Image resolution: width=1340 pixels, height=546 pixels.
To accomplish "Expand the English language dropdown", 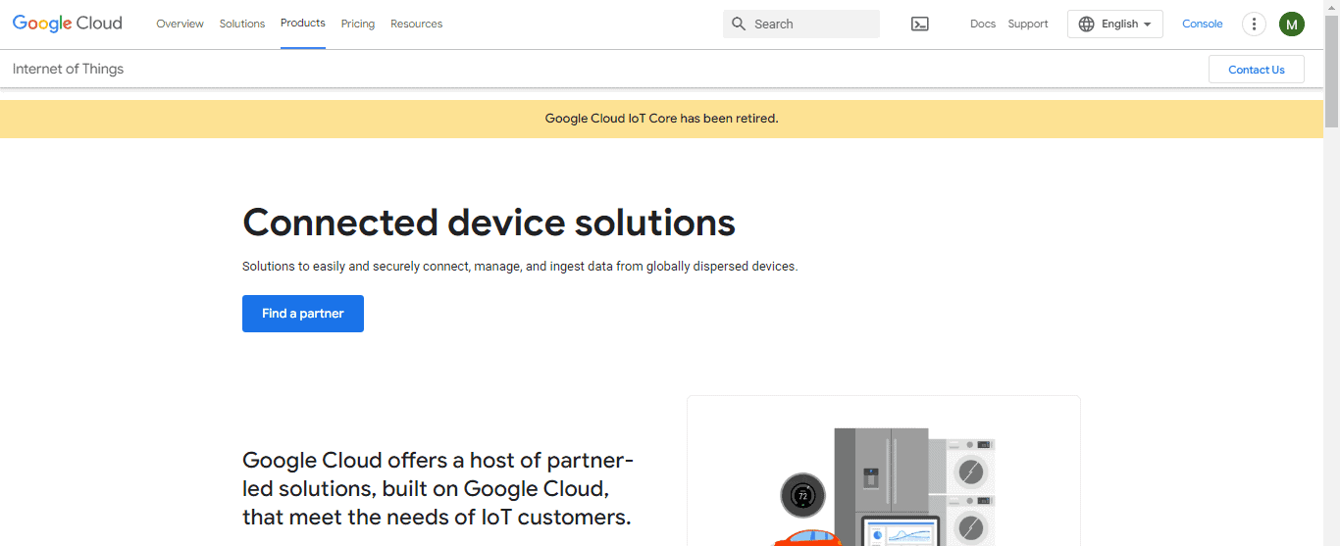I will pos(1115,24).
